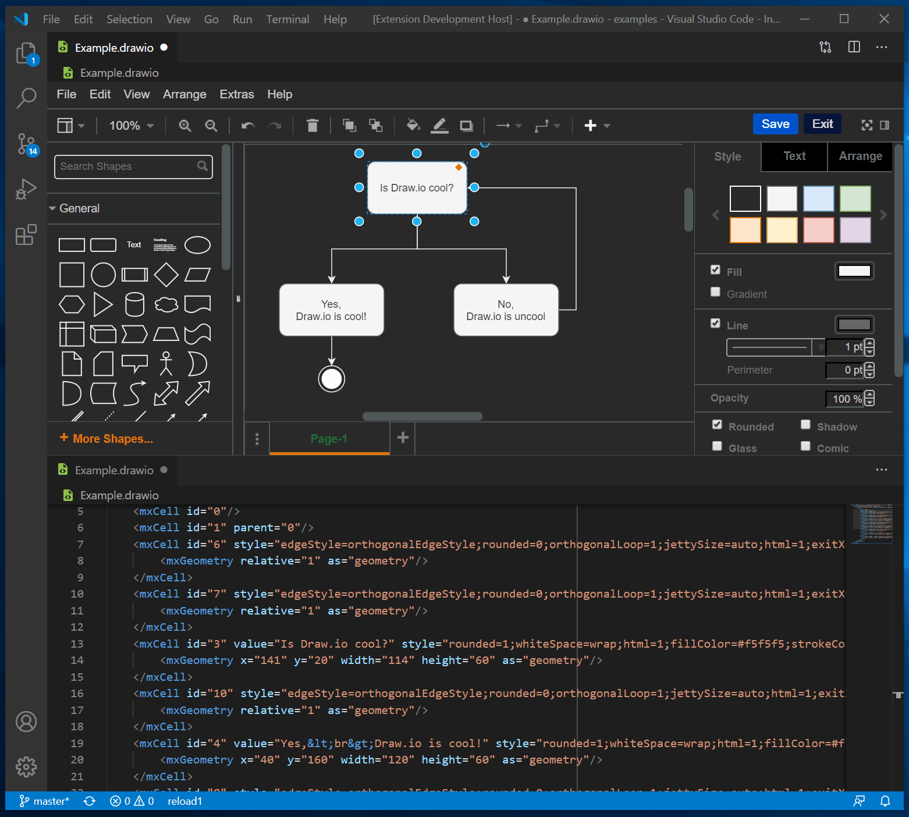Select the Delete tool in the drawio toolbar
The width and height of the screenshot is (909, 817).
click(313, 125)
